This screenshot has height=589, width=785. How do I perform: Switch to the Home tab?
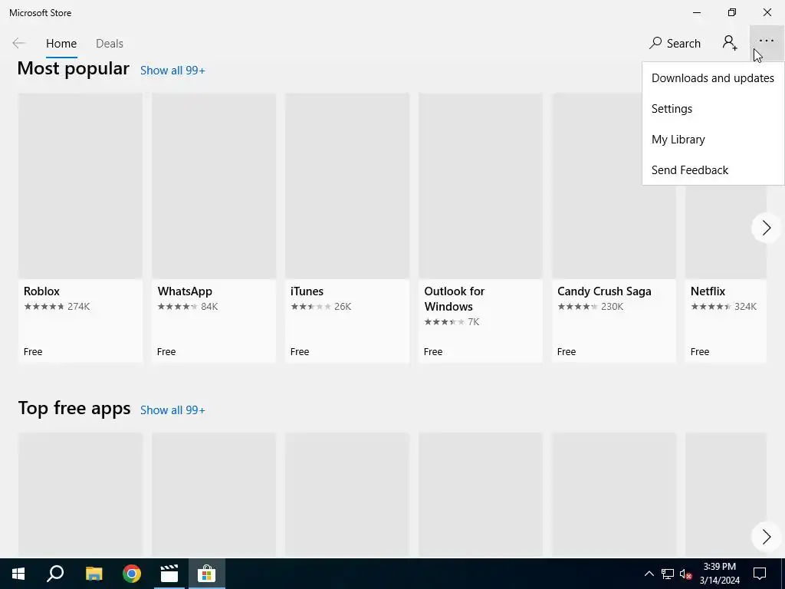(61, 44)
